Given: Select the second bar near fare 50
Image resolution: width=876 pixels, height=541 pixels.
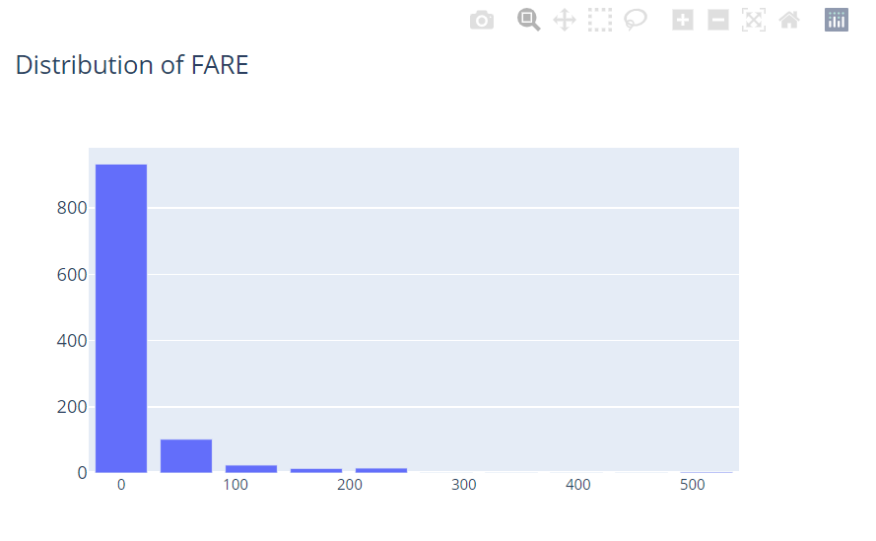Looking at the screenshot, I should tap(186, 455).
